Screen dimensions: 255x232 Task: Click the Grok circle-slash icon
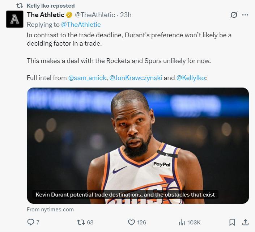[234, 15]
